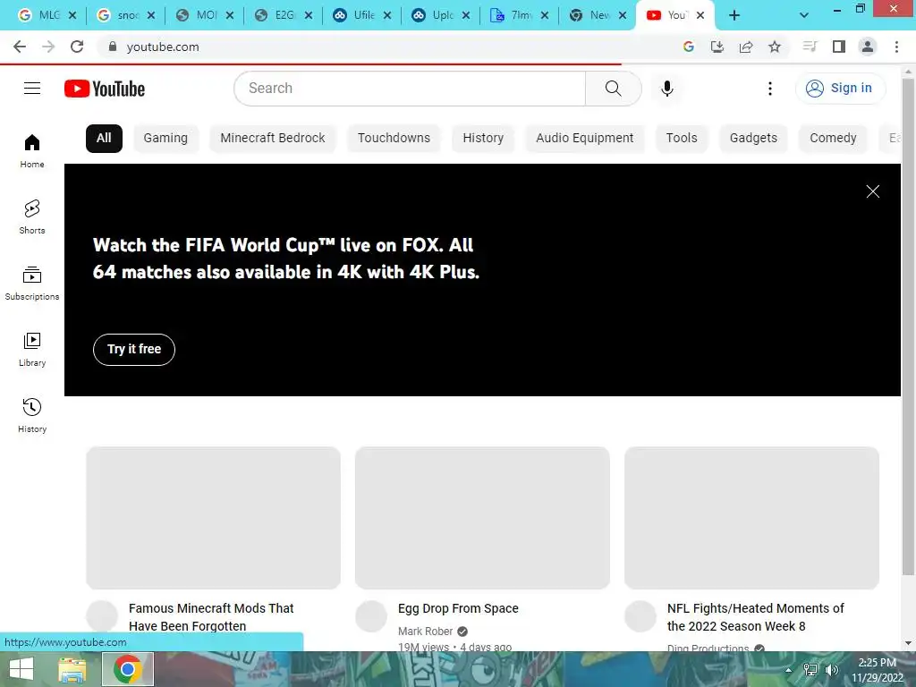Click the share this page icon

pyautogui.click(x=746, y=47)
